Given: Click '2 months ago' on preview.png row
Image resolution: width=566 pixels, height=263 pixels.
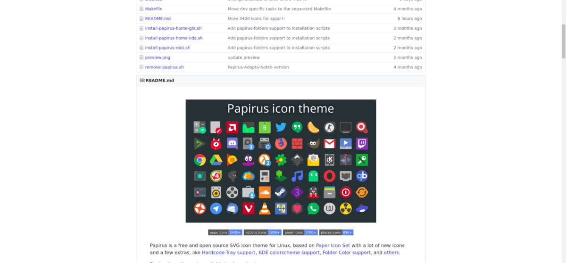Looking at the screenshot, I should pyautogui.click(x=408, y=58).
